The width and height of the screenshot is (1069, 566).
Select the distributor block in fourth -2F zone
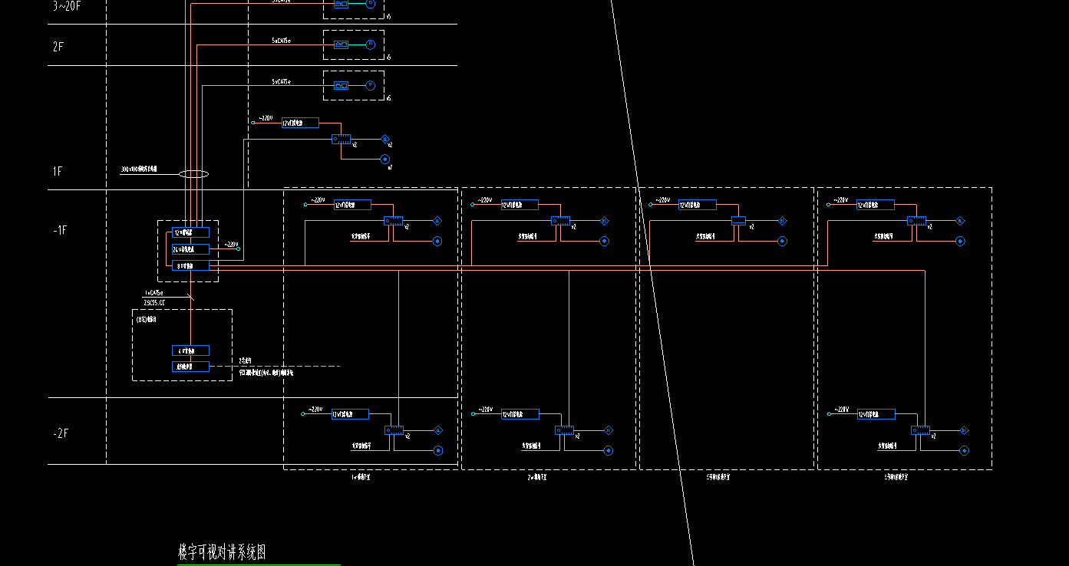click(921, 430)
